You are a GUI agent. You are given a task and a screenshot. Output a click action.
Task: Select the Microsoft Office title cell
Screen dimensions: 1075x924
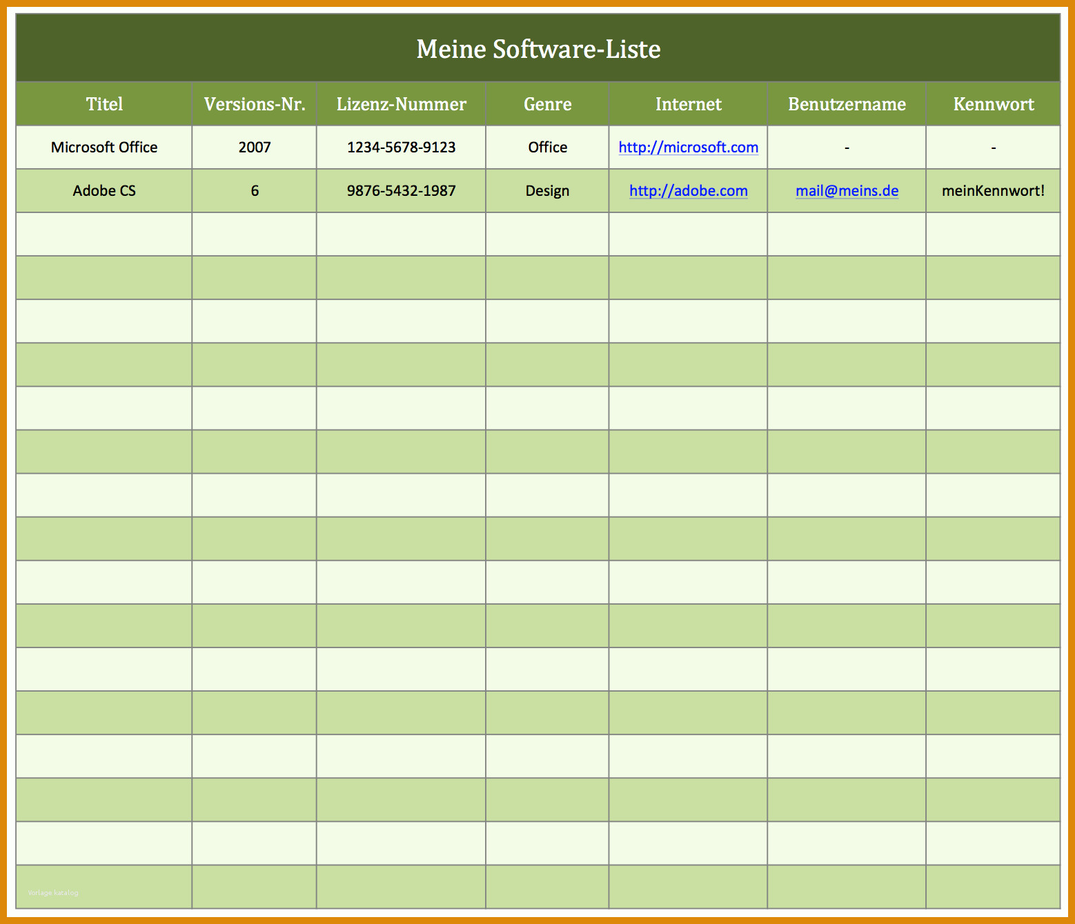(104, 147)
